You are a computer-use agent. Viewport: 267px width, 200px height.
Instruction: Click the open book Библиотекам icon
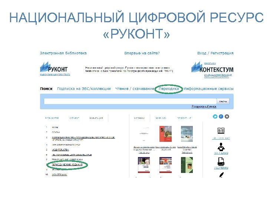click(x=221, y=131)
